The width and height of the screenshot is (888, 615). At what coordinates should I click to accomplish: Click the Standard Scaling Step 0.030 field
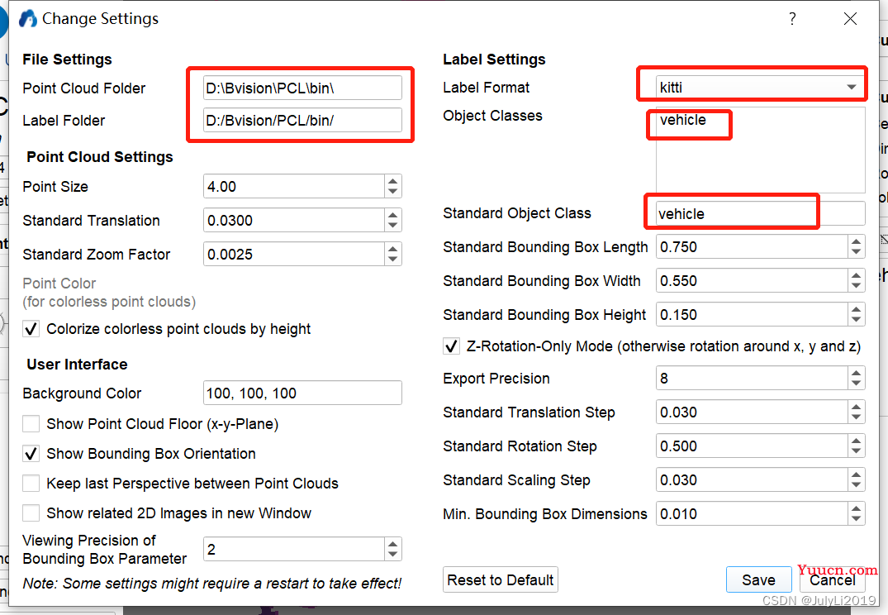pyautogui.click(x=752, y=480)
